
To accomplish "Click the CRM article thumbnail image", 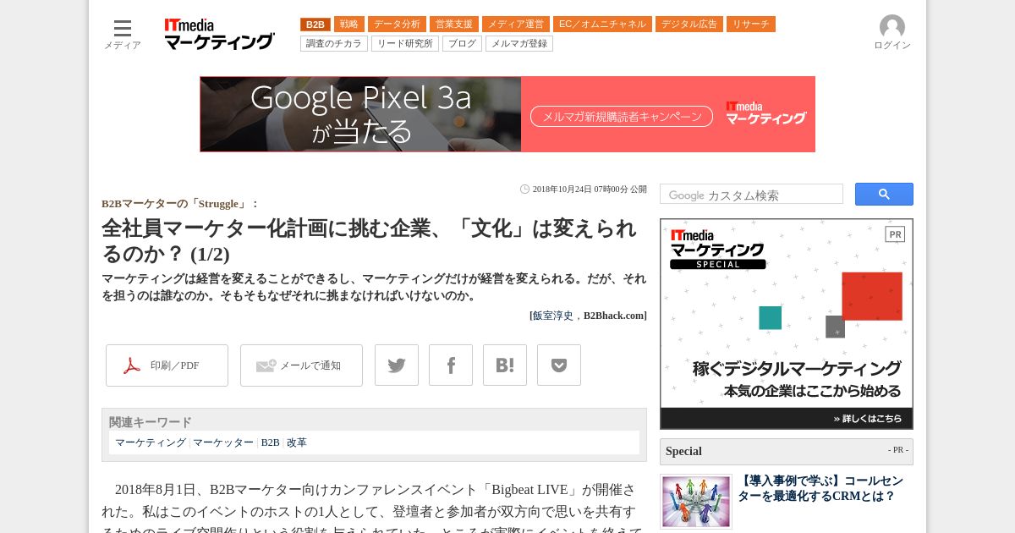I will coord(696,502).
